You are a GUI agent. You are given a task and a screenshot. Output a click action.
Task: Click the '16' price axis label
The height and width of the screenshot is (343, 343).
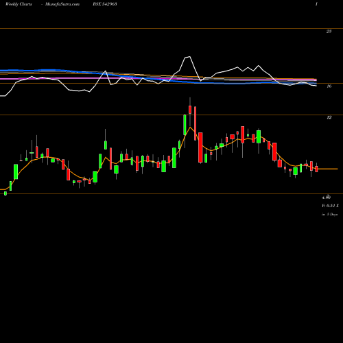[x=329, y=86]
